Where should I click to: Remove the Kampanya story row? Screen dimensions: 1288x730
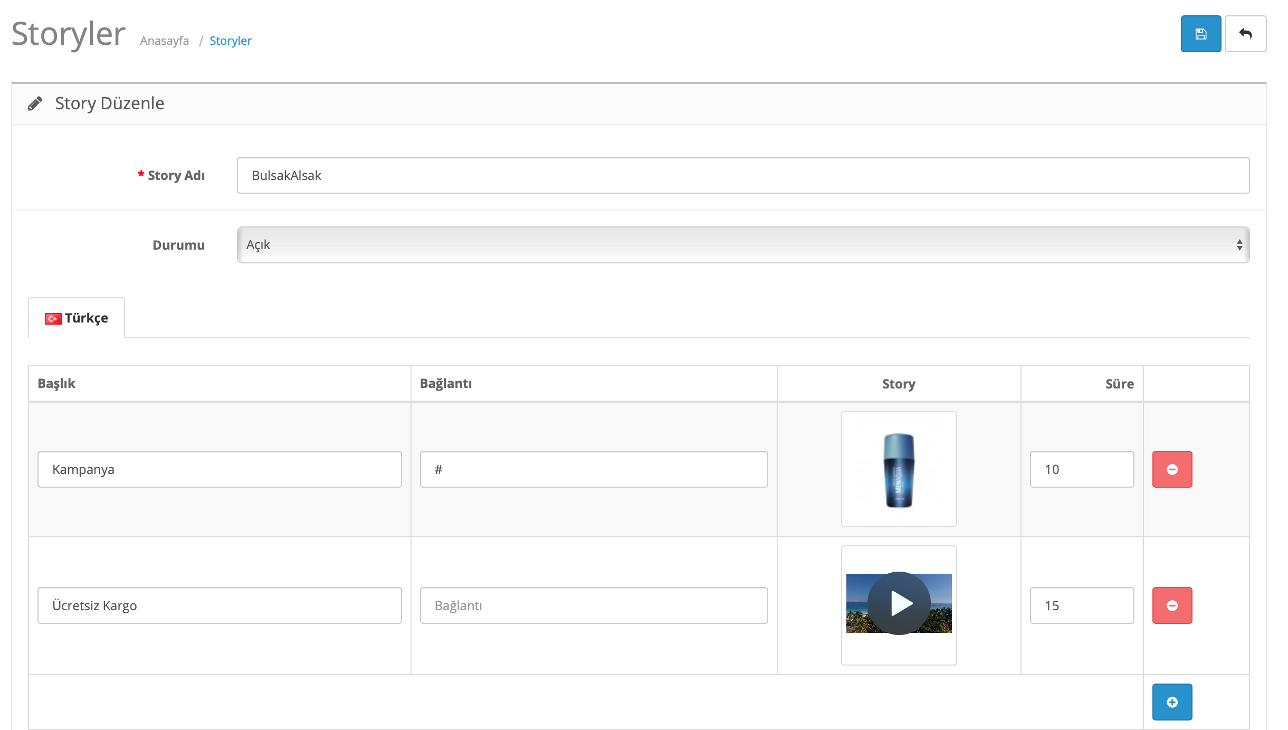tap(1172, 469)
